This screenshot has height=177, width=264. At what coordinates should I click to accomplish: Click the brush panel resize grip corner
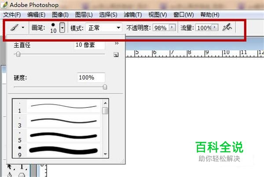tap(122, 161)
